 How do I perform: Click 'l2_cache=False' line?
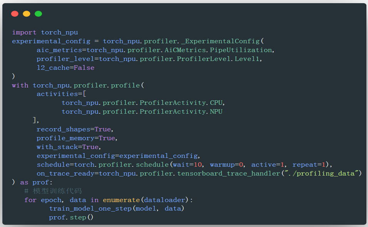click(x=65, y=68)
